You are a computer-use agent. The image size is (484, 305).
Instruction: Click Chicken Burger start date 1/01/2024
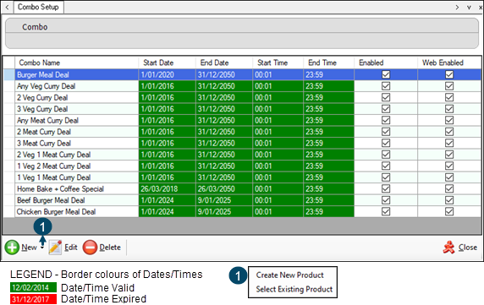[167, 212]
